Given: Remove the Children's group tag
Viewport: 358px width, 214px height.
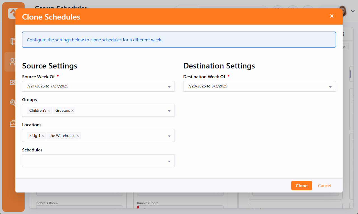Looking at the screenshot, I should click(49, 111).
